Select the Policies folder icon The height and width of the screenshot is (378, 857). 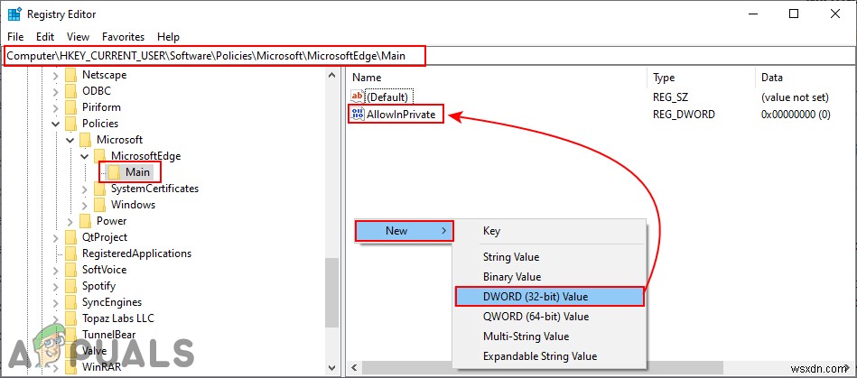(71, 124)
